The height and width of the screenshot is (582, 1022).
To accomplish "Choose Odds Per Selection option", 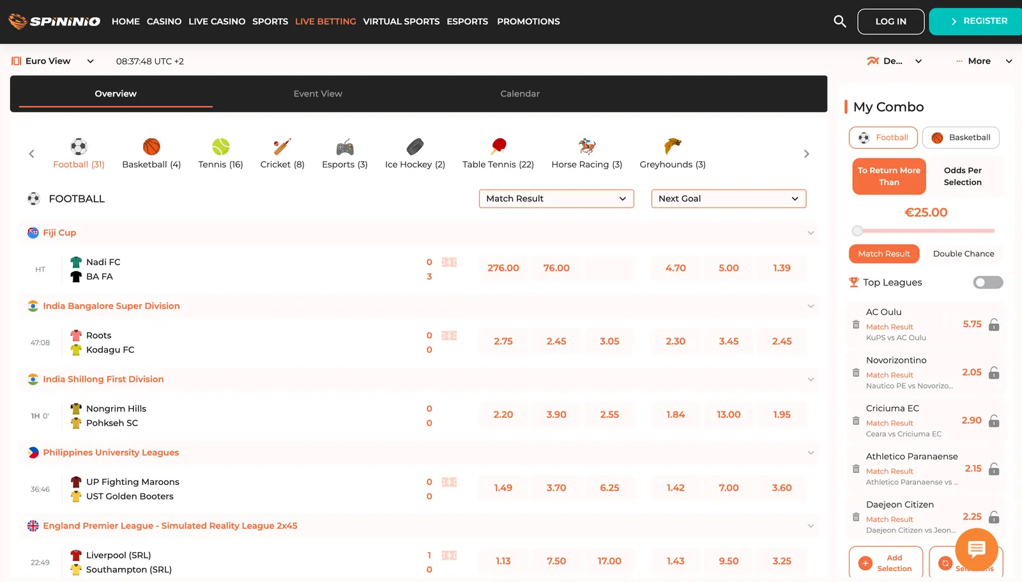I will point(963,176).
